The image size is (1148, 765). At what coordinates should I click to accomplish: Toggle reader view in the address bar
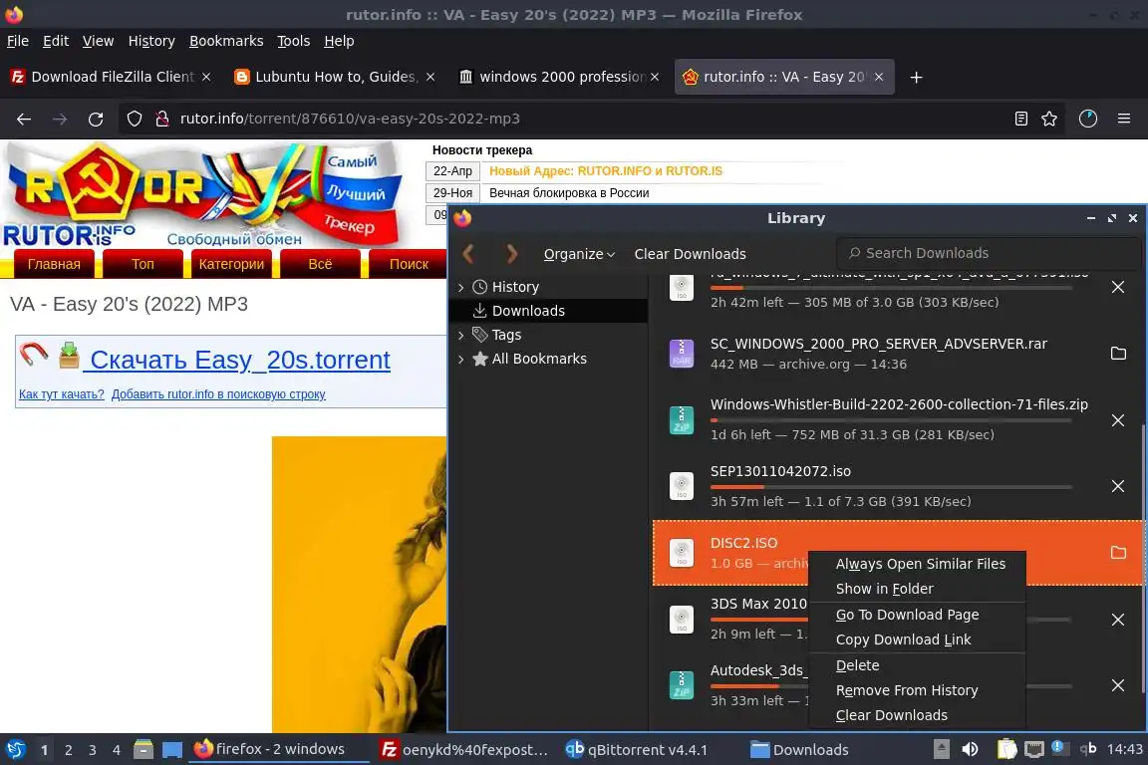pyautogui.click(x=1020, y=119)
